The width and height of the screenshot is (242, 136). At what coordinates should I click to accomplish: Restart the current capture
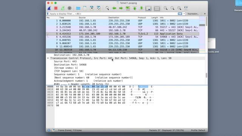pos(63,8)
